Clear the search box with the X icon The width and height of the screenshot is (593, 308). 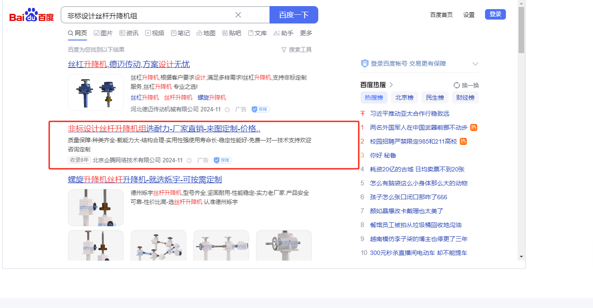pos(238,15)
